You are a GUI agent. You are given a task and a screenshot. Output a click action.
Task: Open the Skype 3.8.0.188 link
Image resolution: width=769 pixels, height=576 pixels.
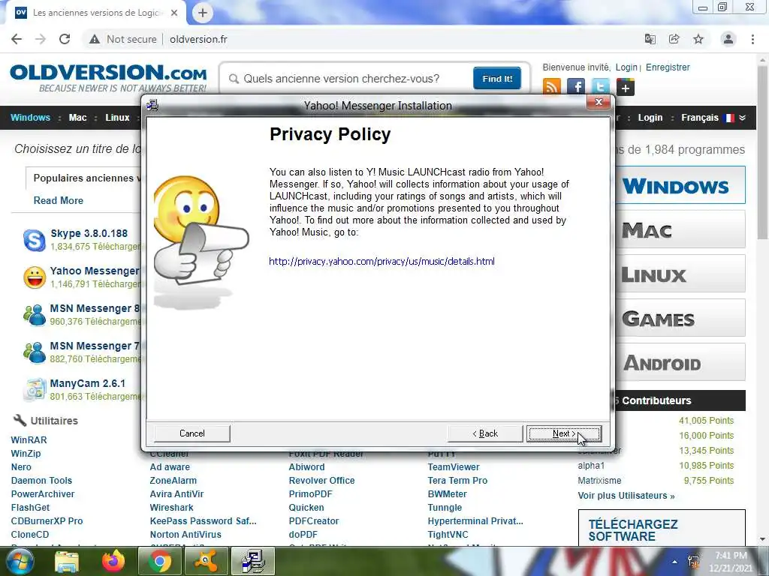89,233
